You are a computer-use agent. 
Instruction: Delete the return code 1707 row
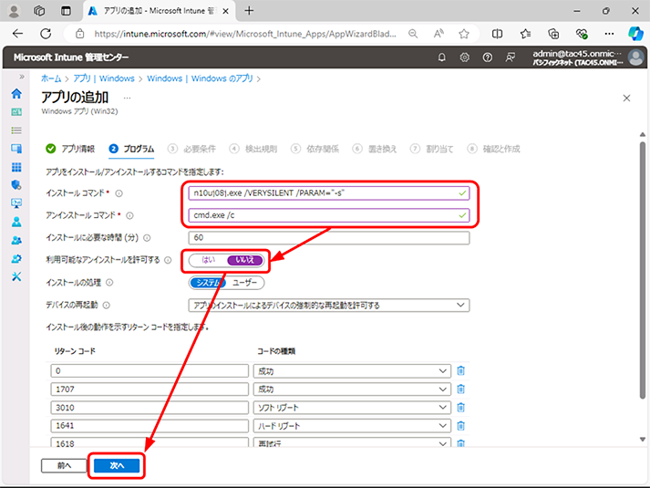(460, 389)
